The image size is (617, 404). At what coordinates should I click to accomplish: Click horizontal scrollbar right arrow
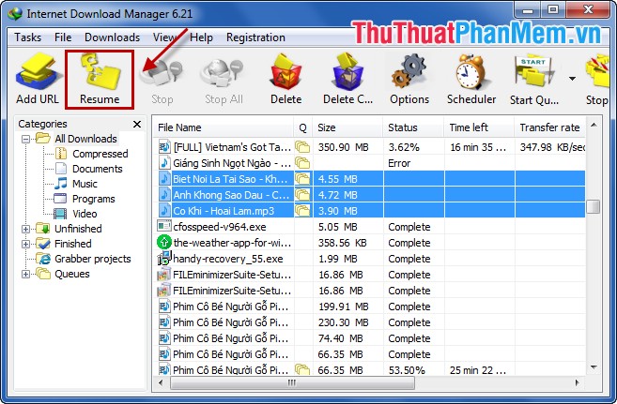pos(578,382)
